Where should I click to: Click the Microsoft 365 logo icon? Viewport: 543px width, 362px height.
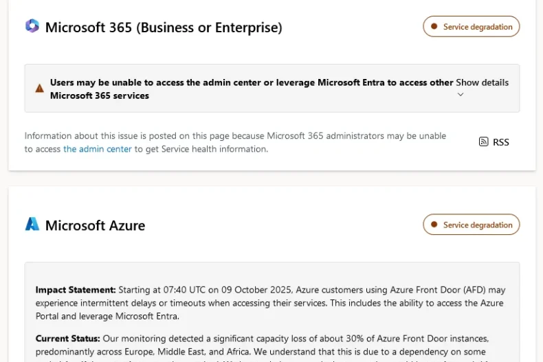(x=32, y=26)
